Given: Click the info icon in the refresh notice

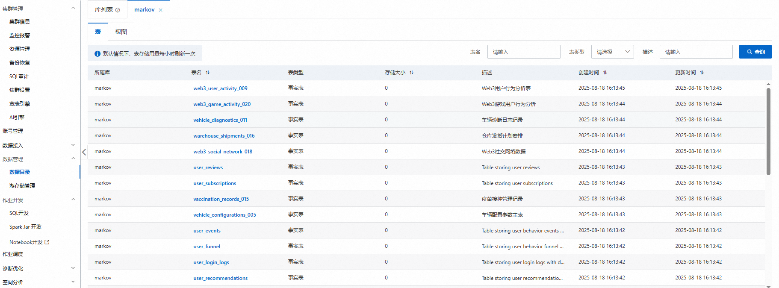Looking at the screenshot, I should 97,54.
